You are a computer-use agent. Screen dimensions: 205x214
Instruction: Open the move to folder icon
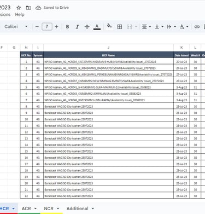coord(28,8)
